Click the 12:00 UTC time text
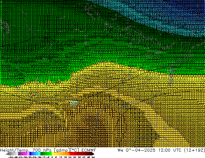205x158 pixels. tap(170, 150)
